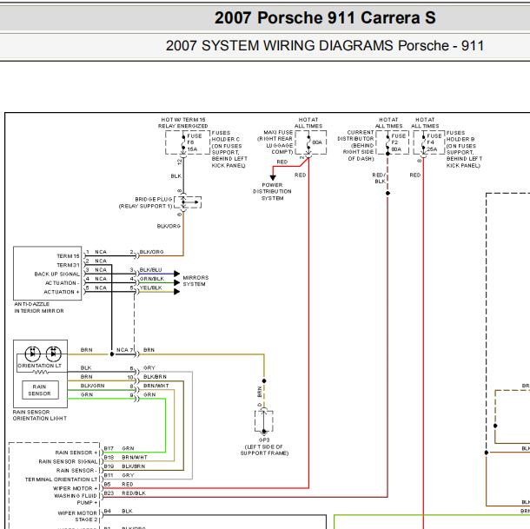This screenshot has width=530, height=529.
Task: Select "ANTI-DAZZLE INTERIOR MIRROR" component name
Action: 39,307
